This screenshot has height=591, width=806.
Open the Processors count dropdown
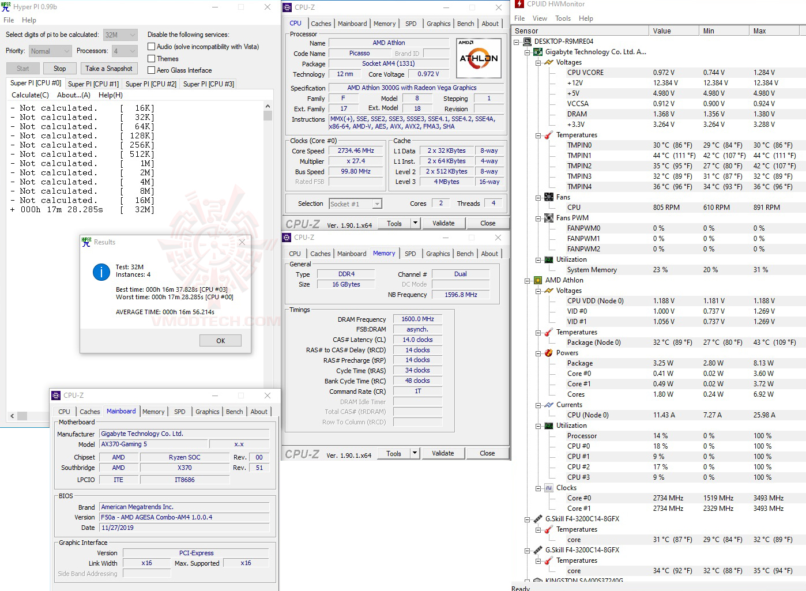pyautogui.click(x=125, y=51)
